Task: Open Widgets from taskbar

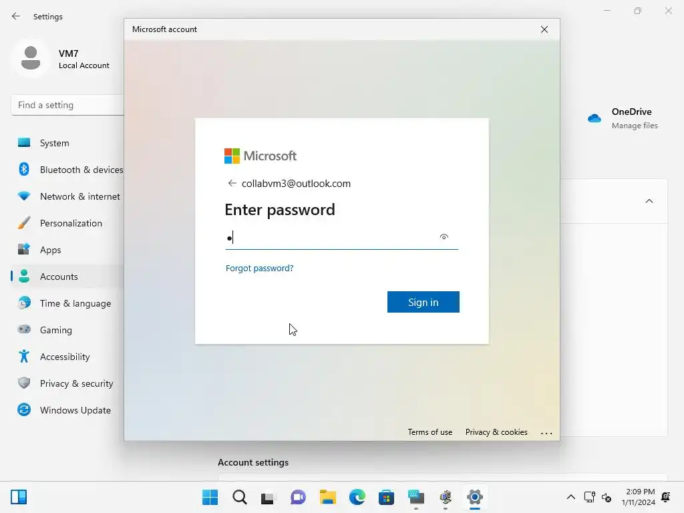Action: (x=19, y=497)
